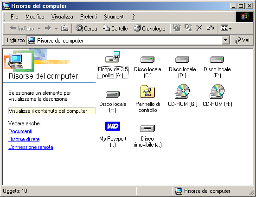Viewport: 256px width, 197px height.
Task: Click the forward arrow toolbar button
Action: 48,29
